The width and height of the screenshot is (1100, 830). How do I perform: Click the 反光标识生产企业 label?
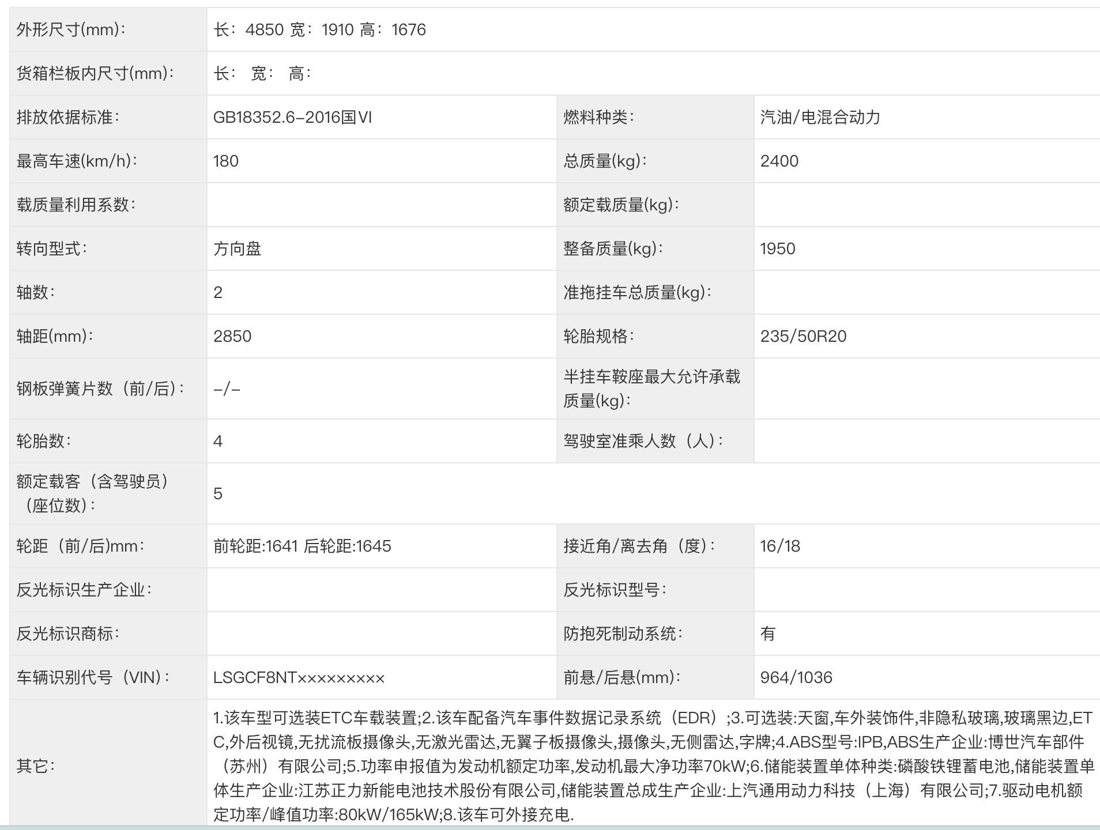tap(84, 590)
